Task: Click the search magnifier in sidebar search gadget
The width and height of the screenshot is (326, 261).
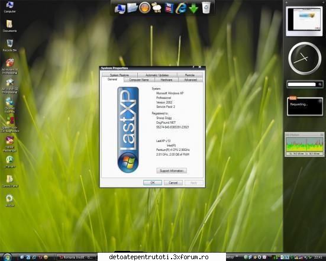Action: 319,84
